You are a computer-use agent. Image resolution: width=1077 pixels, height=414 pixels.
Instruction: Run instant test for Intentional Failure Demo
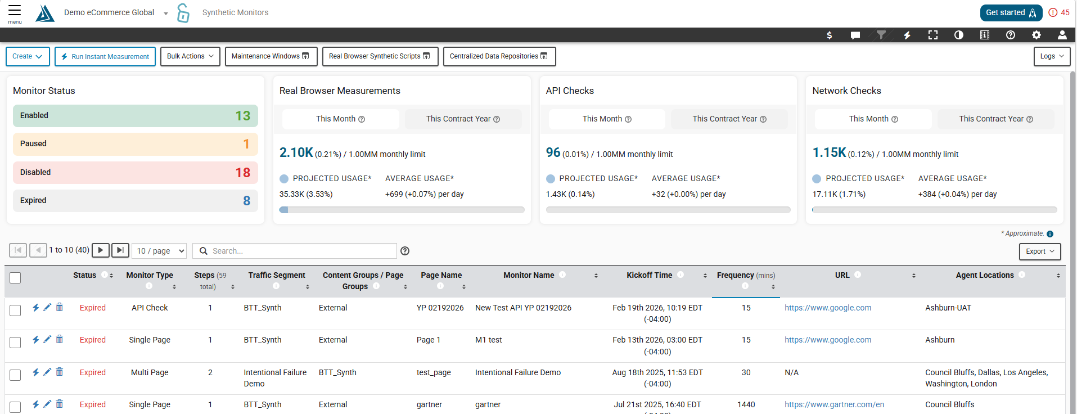[35, 372]
